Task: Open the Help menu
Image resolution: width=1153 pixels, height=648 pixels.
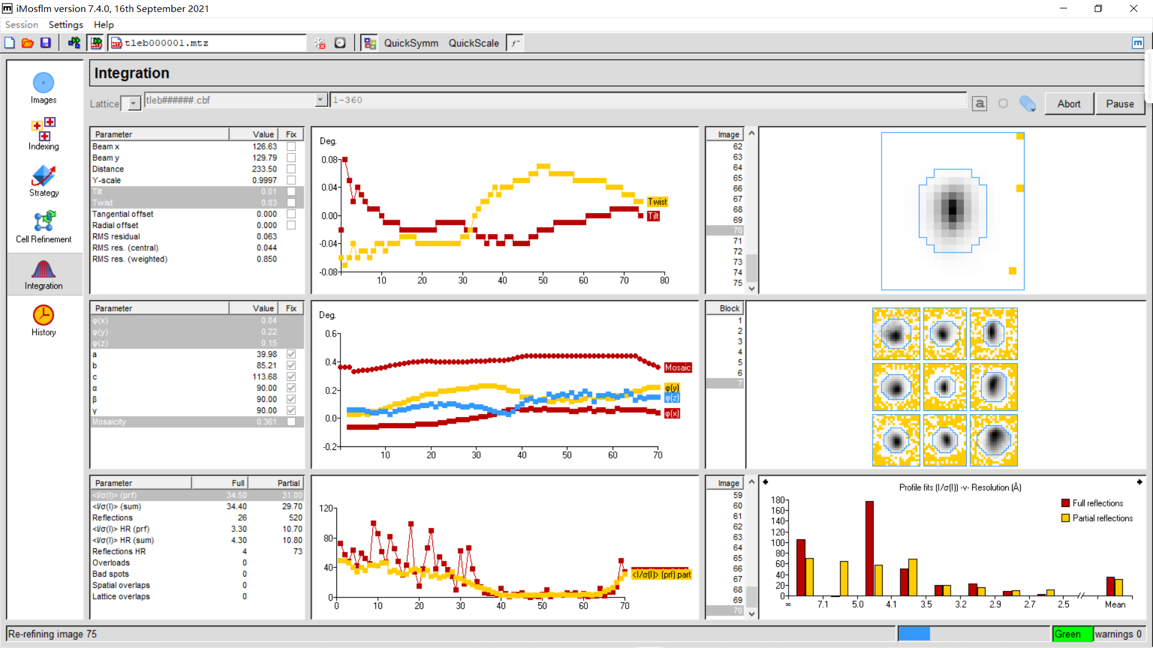Action: click(x=103, y=25)
